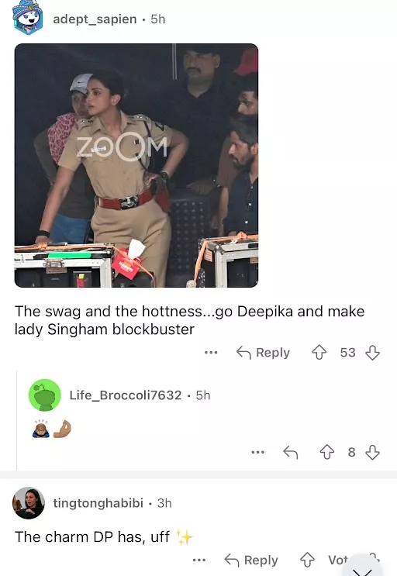Open adept_sapien's avatar icon
The width and height of the screenshot is (397, 576).
[28, 17]
